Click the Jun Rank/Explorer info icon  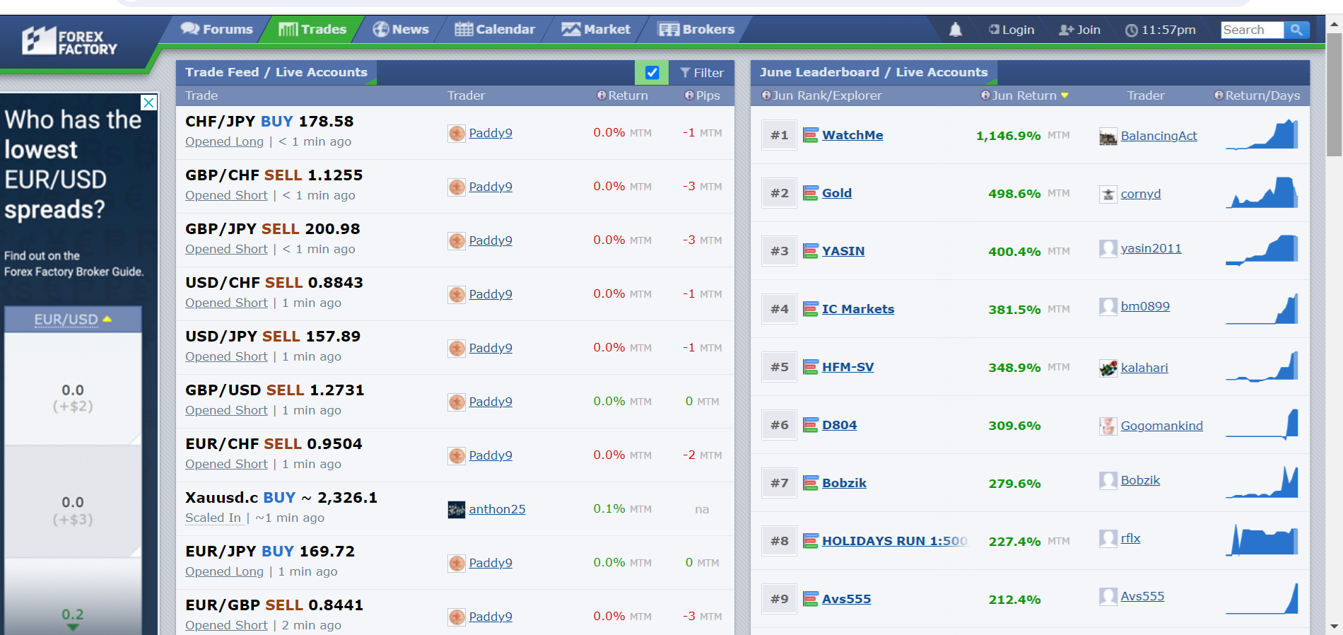click(x=766, y=95)
